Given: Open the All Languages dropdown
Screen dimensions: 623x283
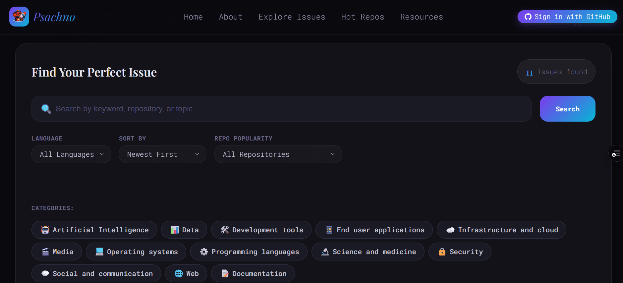Looking at the screenshot, I should click(71, 154).
